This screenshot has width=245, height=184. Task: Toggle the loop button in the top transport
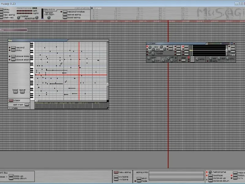coord(2,12)
